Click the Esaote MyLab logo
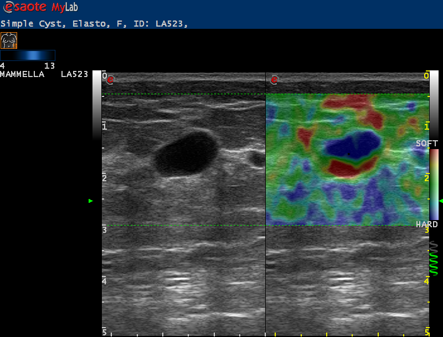 coord(40,7)
